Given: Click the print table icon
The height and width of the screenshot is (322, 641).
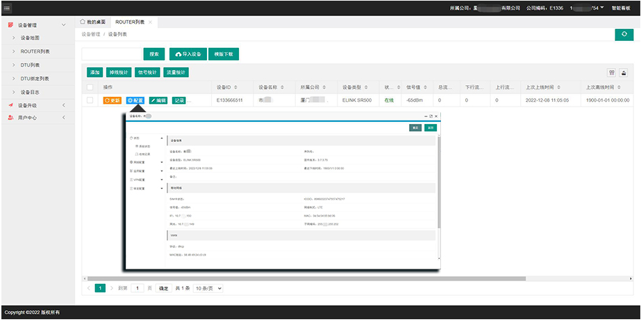Looking at the screenshot, I should click(624, 72).
